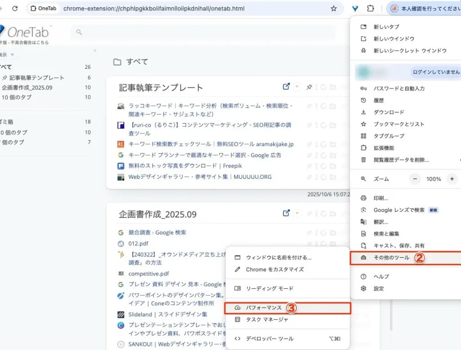Image resolution: width=461 pixels, height=350 pixels.
Task: Click the magnifier icon in OneTab search
Action: (x=79, y=32)
